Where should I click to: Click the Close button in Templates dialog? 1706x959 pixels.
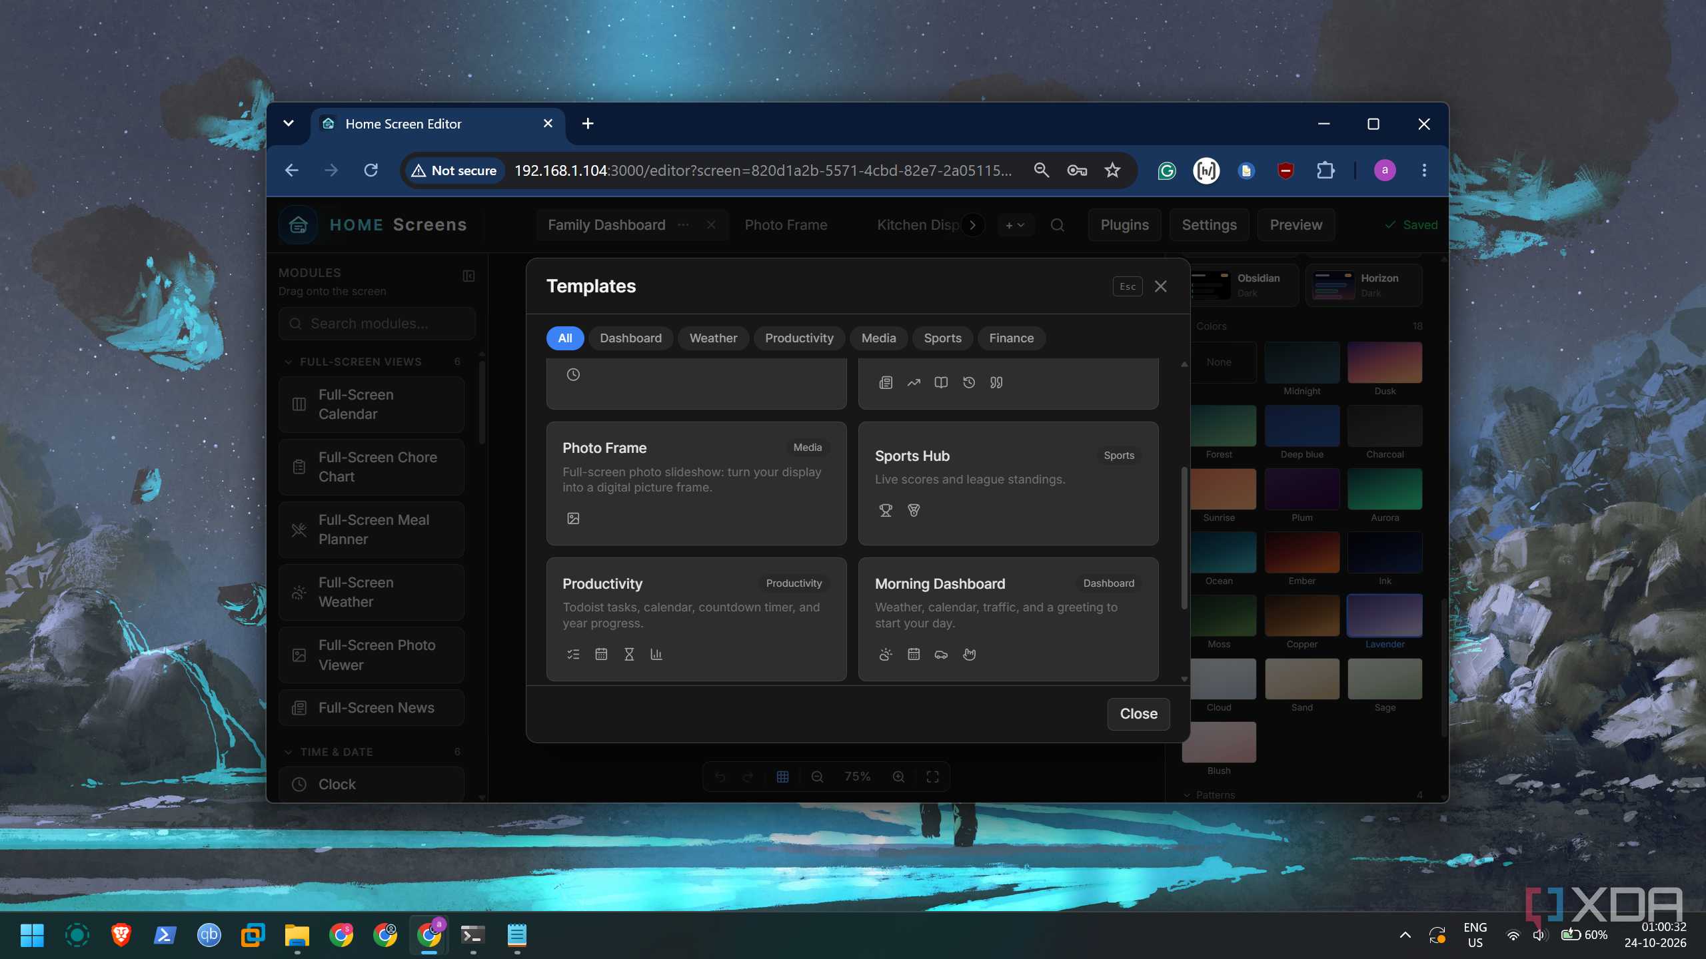[1138, 714]
